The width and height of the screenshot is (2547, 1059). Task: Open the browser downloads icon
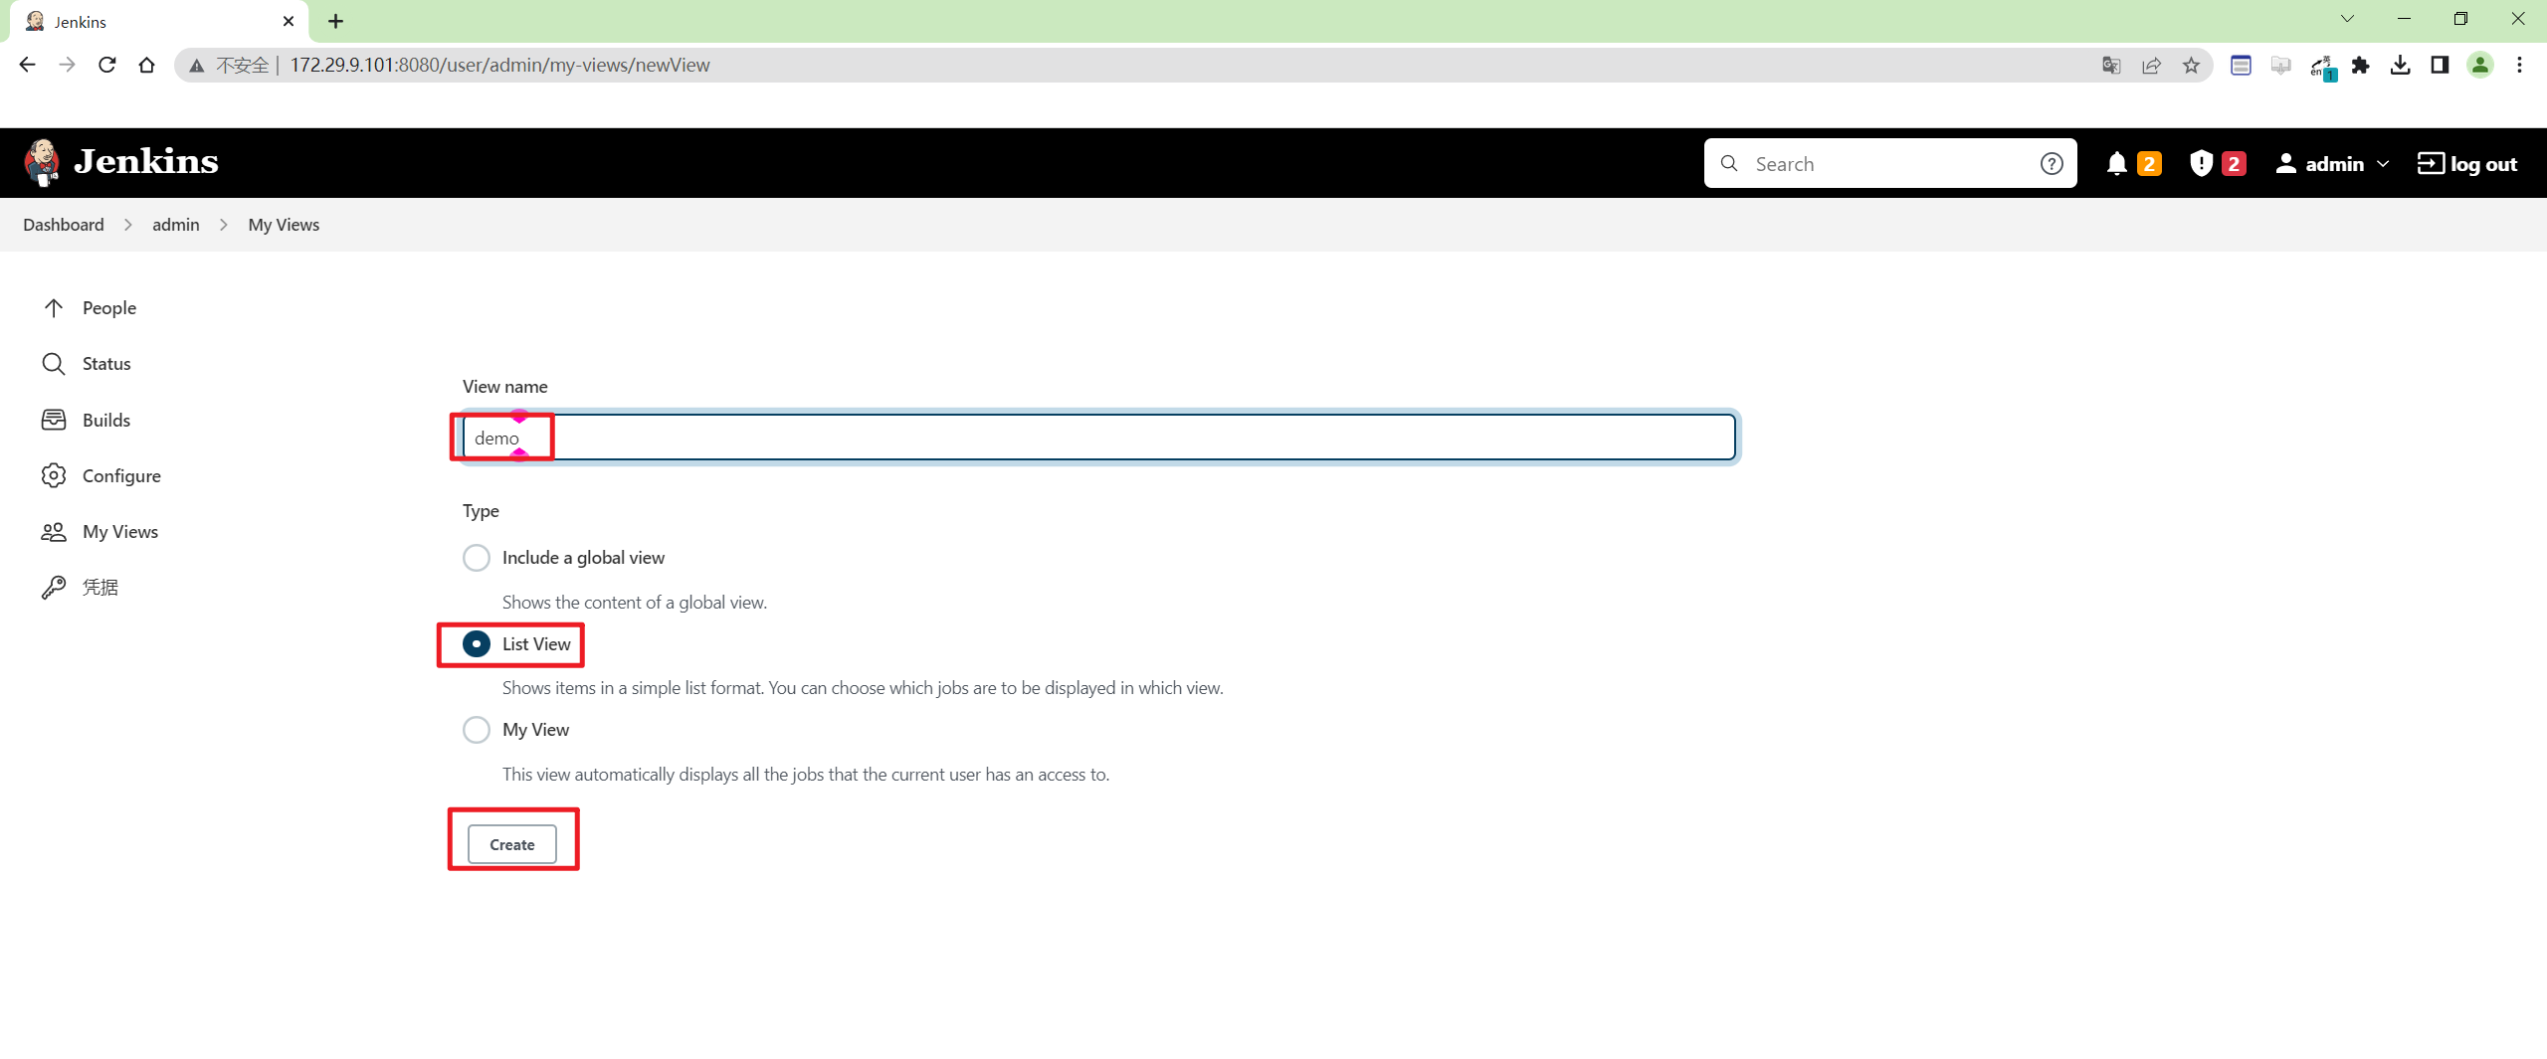click(2401, 65)
